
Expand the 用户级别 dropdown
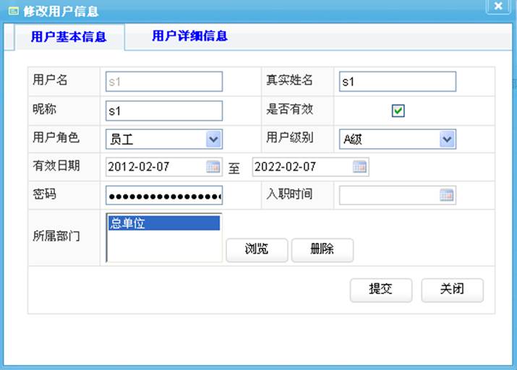447,139
